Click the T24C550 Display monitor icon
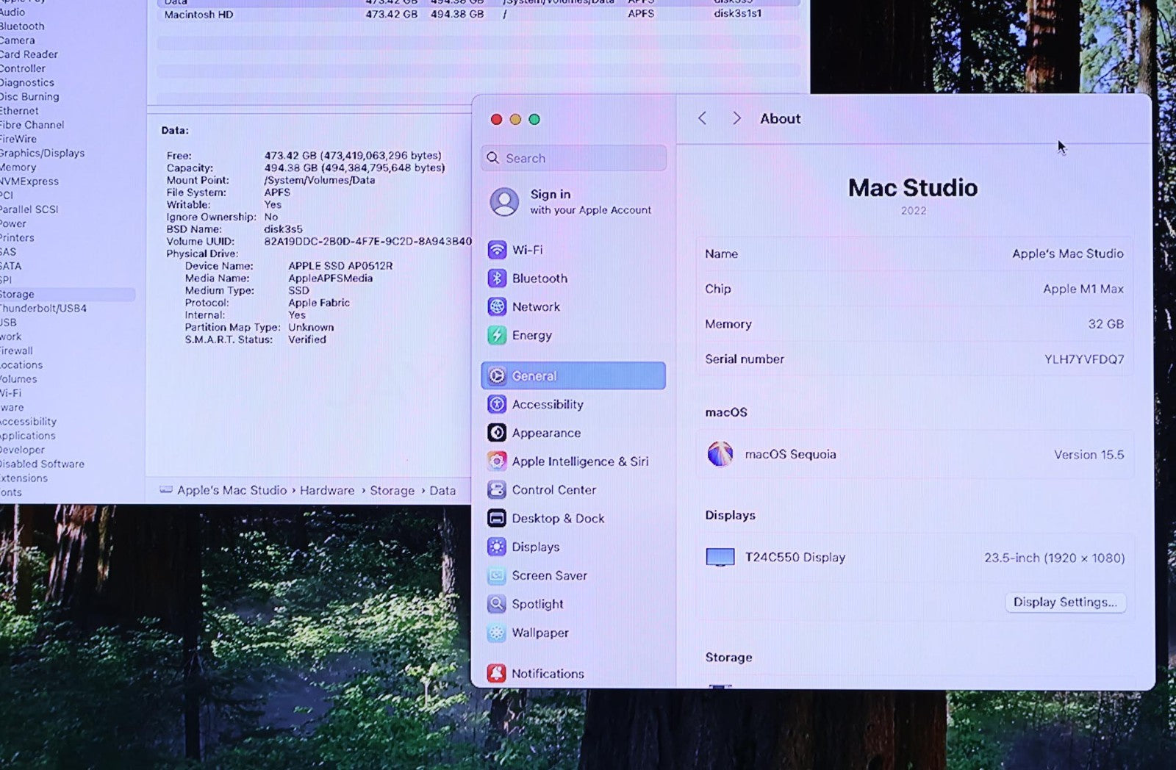Screen dimensions: 1176x770 coord(720,557)
